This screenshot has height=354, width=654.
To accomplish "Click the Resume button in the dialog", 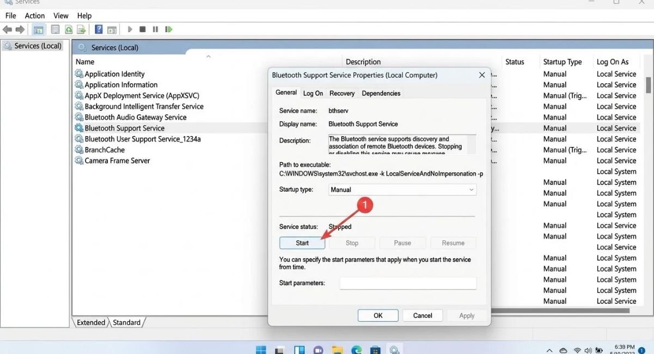I will 453,243.
